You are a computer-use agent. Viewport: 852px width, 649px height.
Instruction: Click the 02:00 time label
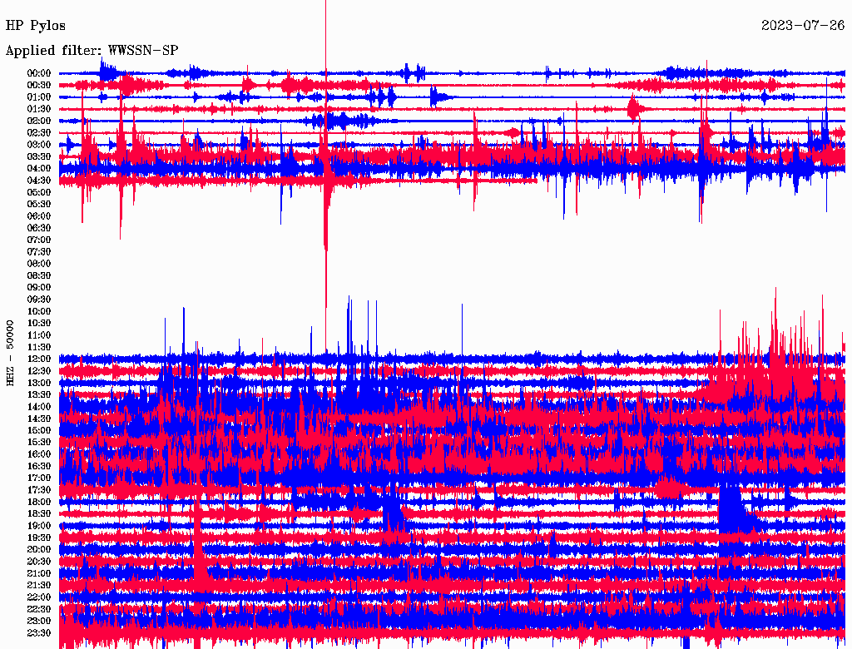pyautogui.click(x=39, y=121)
